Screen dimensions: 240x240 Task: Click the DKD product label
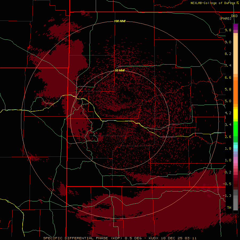pos(234,16)
